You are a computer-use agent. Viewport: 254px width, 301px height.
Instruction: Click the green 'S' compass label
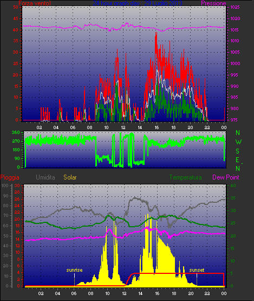238,151
